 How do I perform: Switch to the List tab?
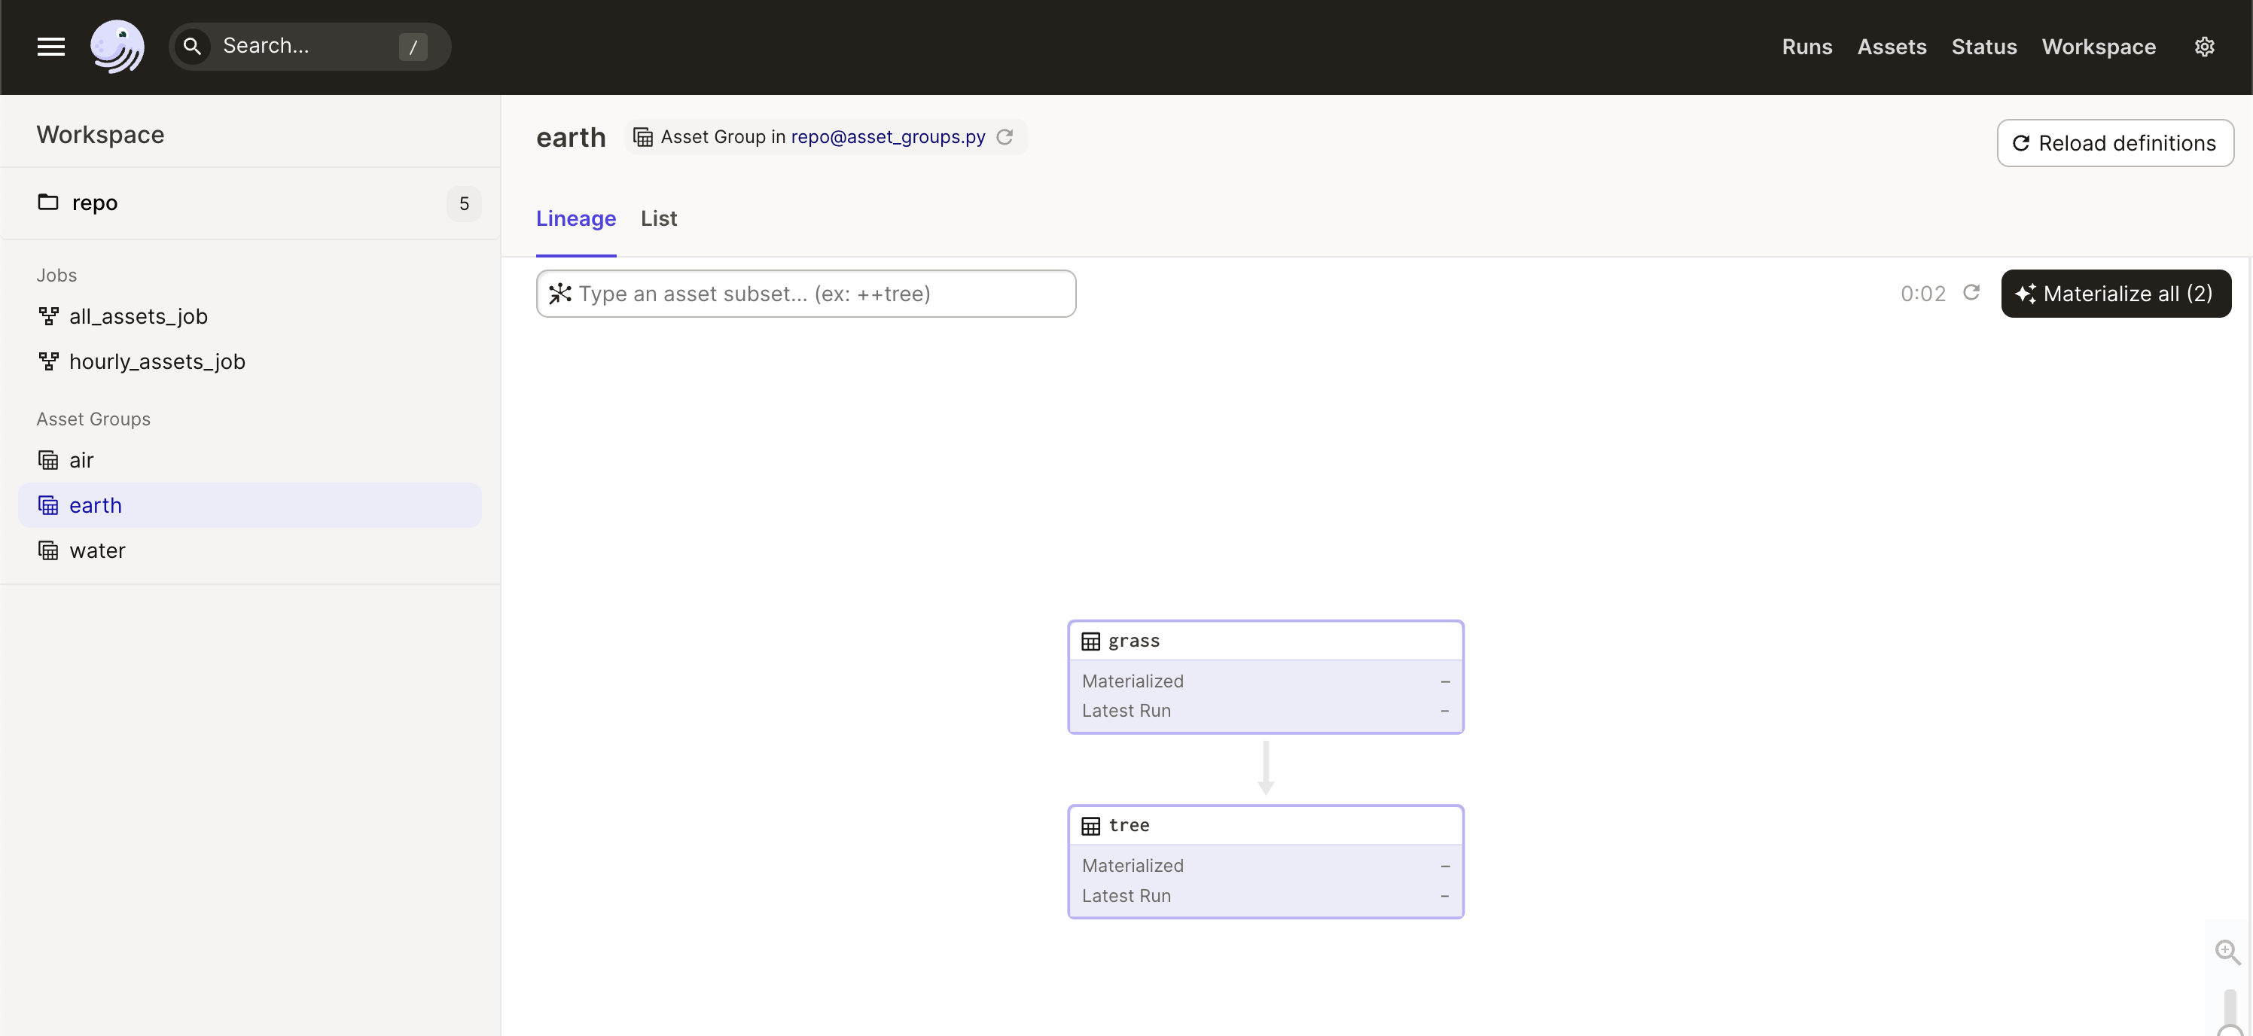(659, 218)
